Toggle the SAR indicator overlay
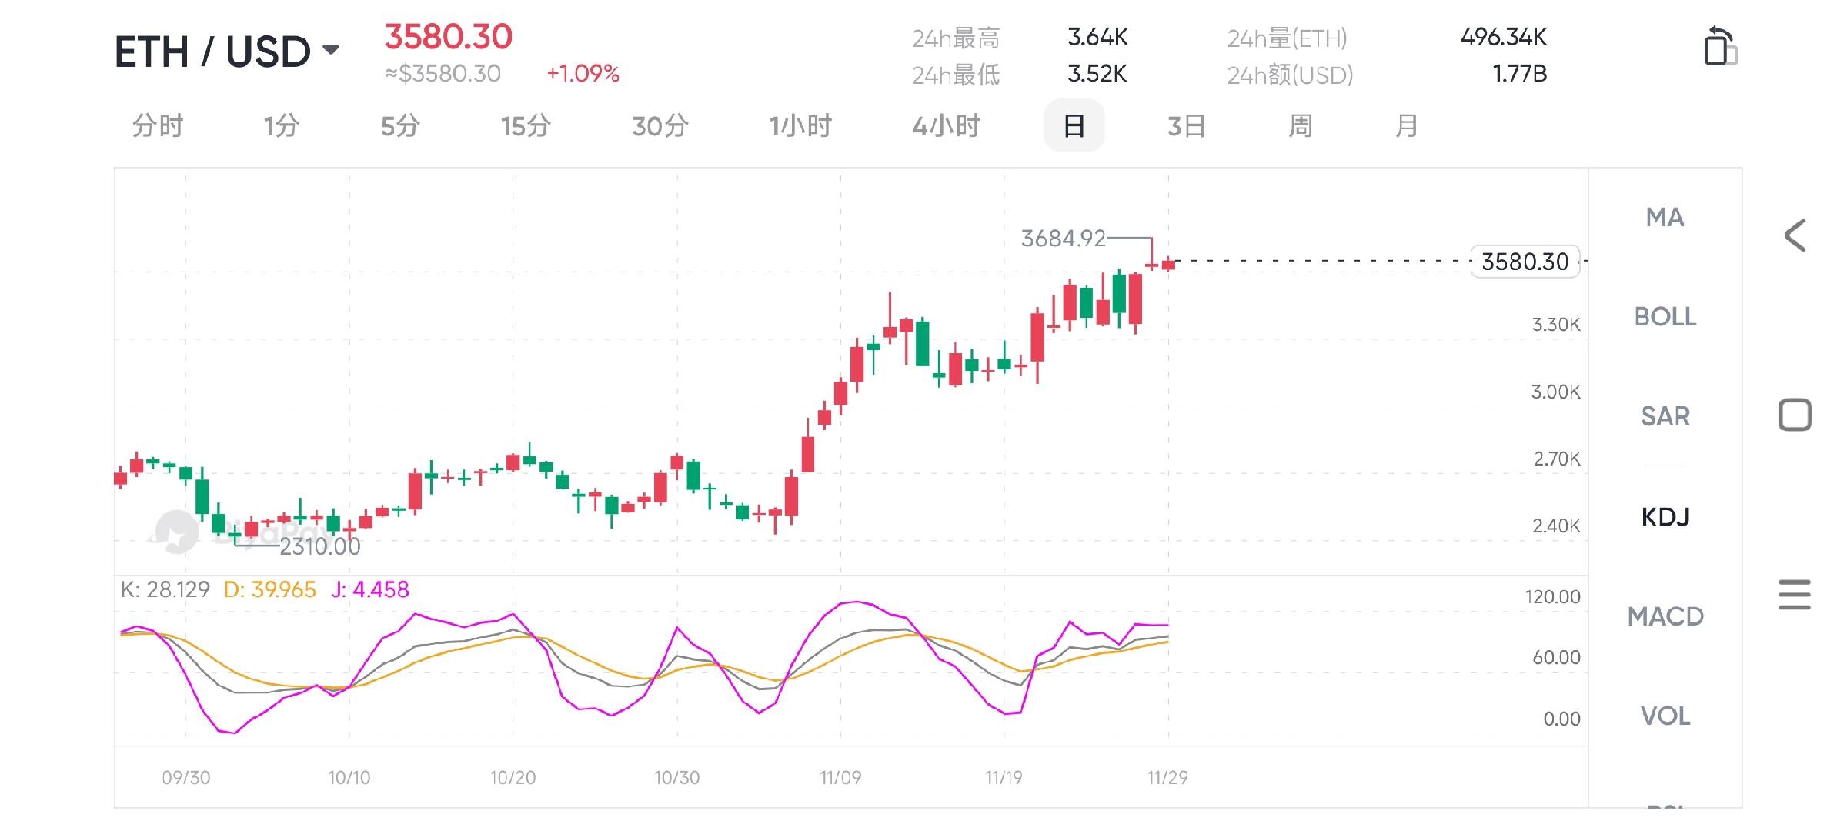 [x=1665, y=416]
